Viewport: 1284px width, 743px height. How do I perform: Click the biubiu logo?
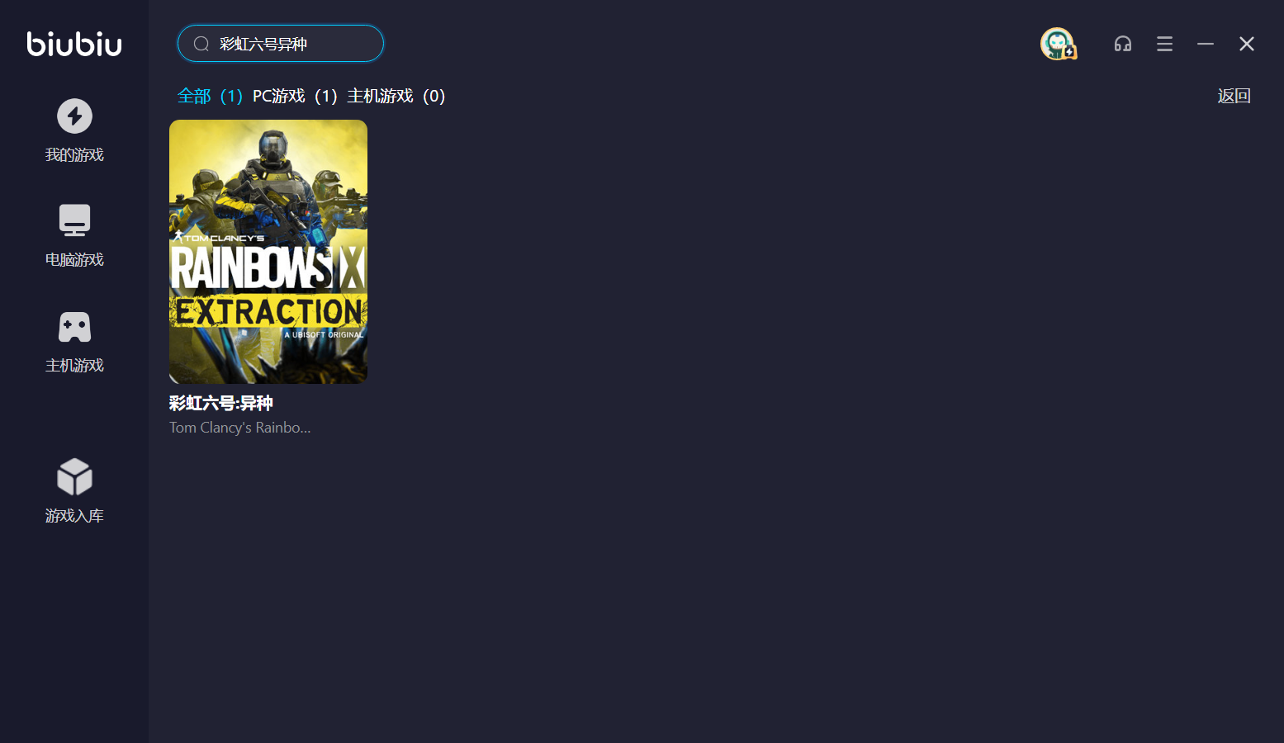click(74, 44)
